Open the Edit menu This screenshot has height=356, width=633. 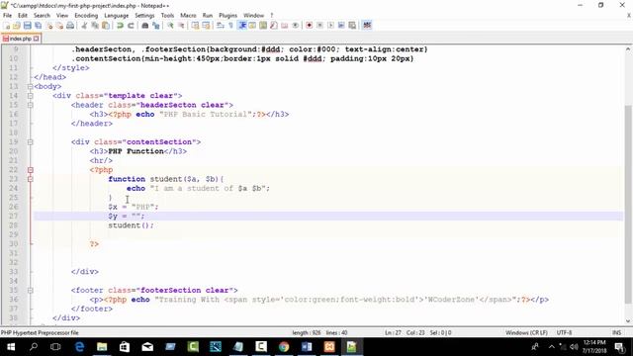coord(23,16)
